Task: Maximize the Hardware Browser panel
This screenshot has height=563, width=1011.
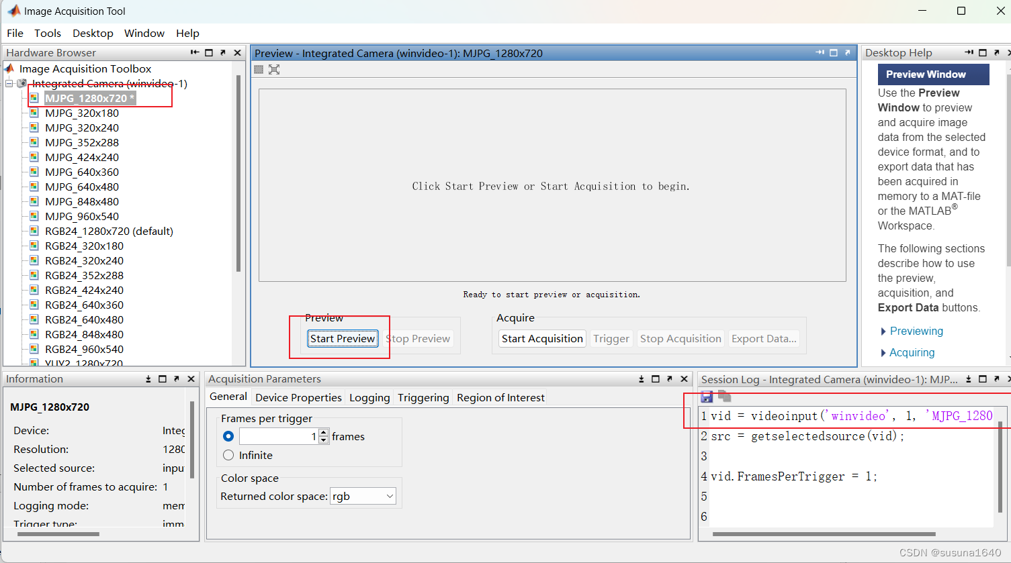Action: [x=209, y=52]
